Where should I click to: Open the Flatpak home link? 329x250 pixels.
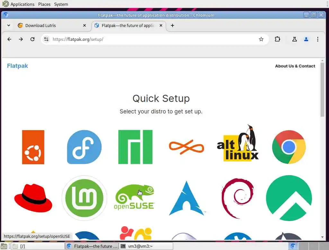[x=17, y=66]
